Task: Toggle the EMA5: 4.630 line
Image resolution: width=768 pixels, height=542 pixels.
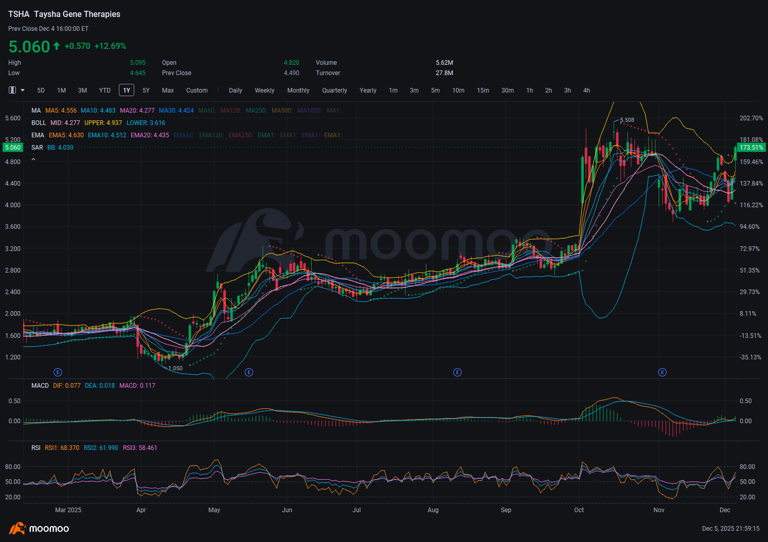Action: coord(66,135)
